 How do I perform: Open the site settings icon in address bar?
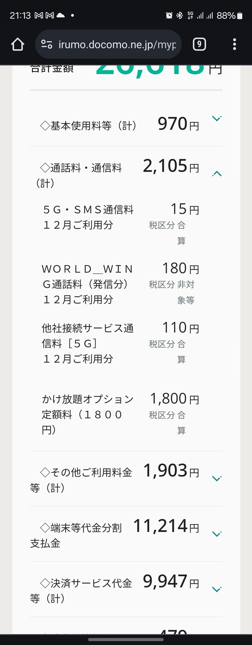click(47, 44)
